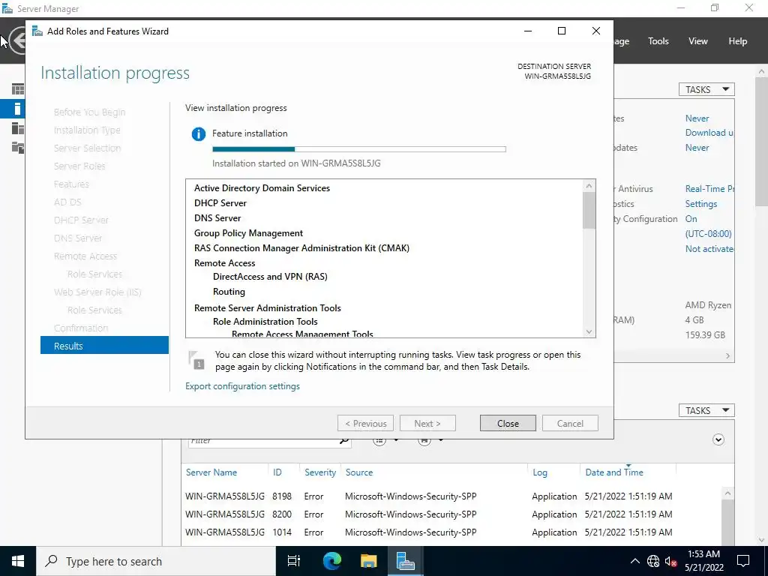This screenshot has width=768, height=576.
Task: Click the network globe tray icon
Action: (x=653, y=561)
